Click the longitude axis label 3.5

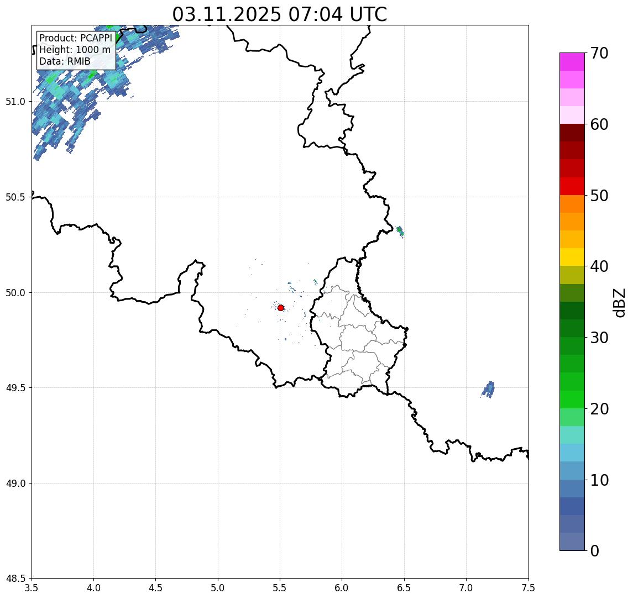pyautogui.click(x=32, y=588)
